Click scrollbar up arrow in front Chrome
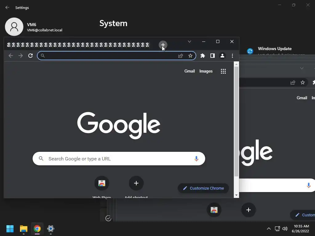This screenshot has width=315, height=236. [x=237, y=64]
